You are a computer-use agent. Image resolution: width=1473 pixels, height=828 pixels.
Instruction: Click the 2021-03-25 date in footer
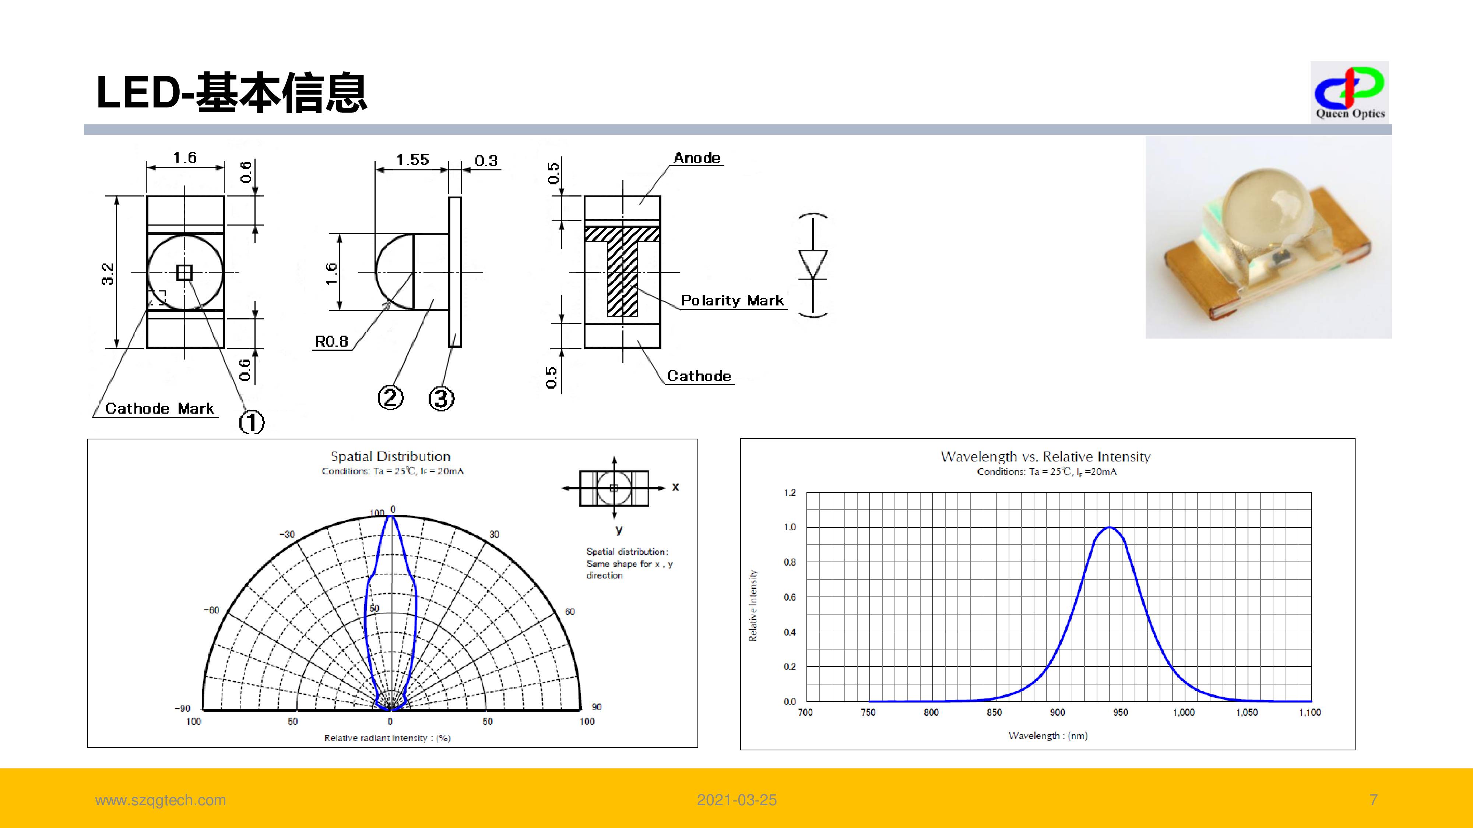736,800
